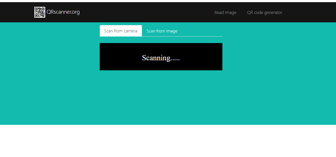Click inside the black Scanning preview area
The image size is (336, 157).
pyautogui.click(x=161, y=56)
